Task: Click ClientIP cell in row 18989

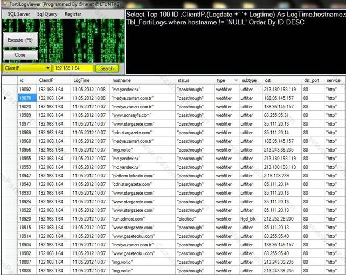Action: click(54, 115)
